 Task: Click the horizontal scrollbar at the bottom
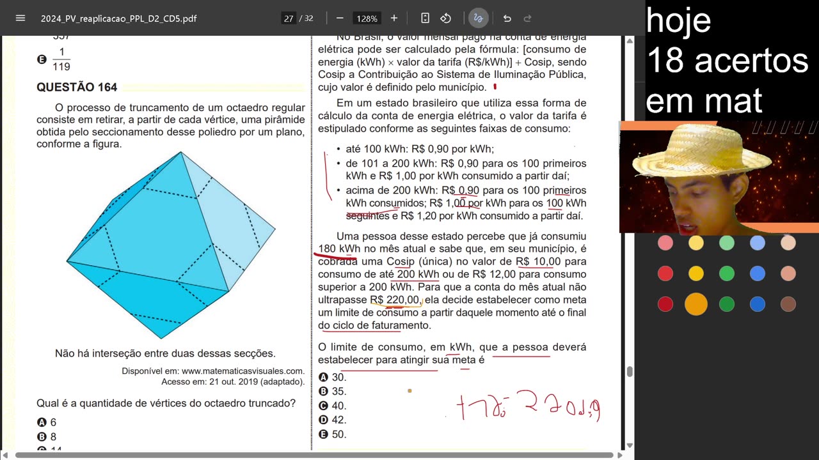pyautogui.click(x=315, y=456)
